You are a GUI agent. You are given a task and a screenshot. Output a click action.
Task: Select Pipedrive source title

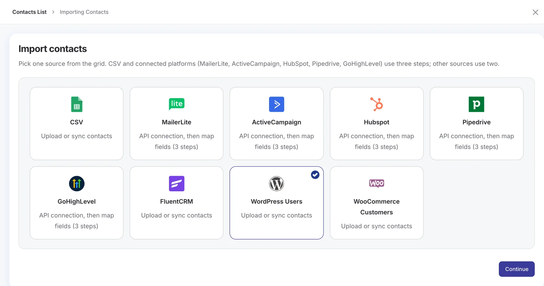pos(476,122)
